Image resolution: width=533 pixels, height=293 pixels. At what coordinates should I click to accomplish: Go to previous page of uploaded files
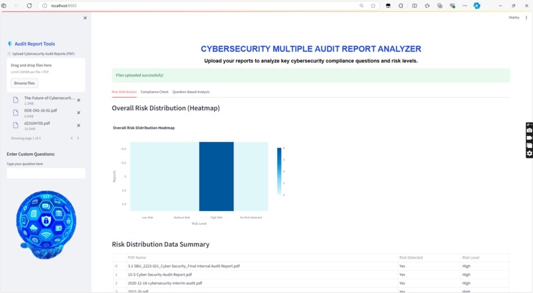[71, 138]
